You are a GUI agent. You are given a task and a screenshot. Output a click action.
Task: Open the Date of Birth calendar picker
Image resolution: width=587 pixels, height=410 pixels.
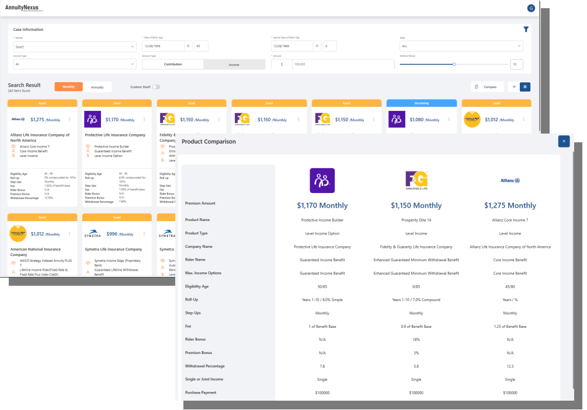pos(188,46)
